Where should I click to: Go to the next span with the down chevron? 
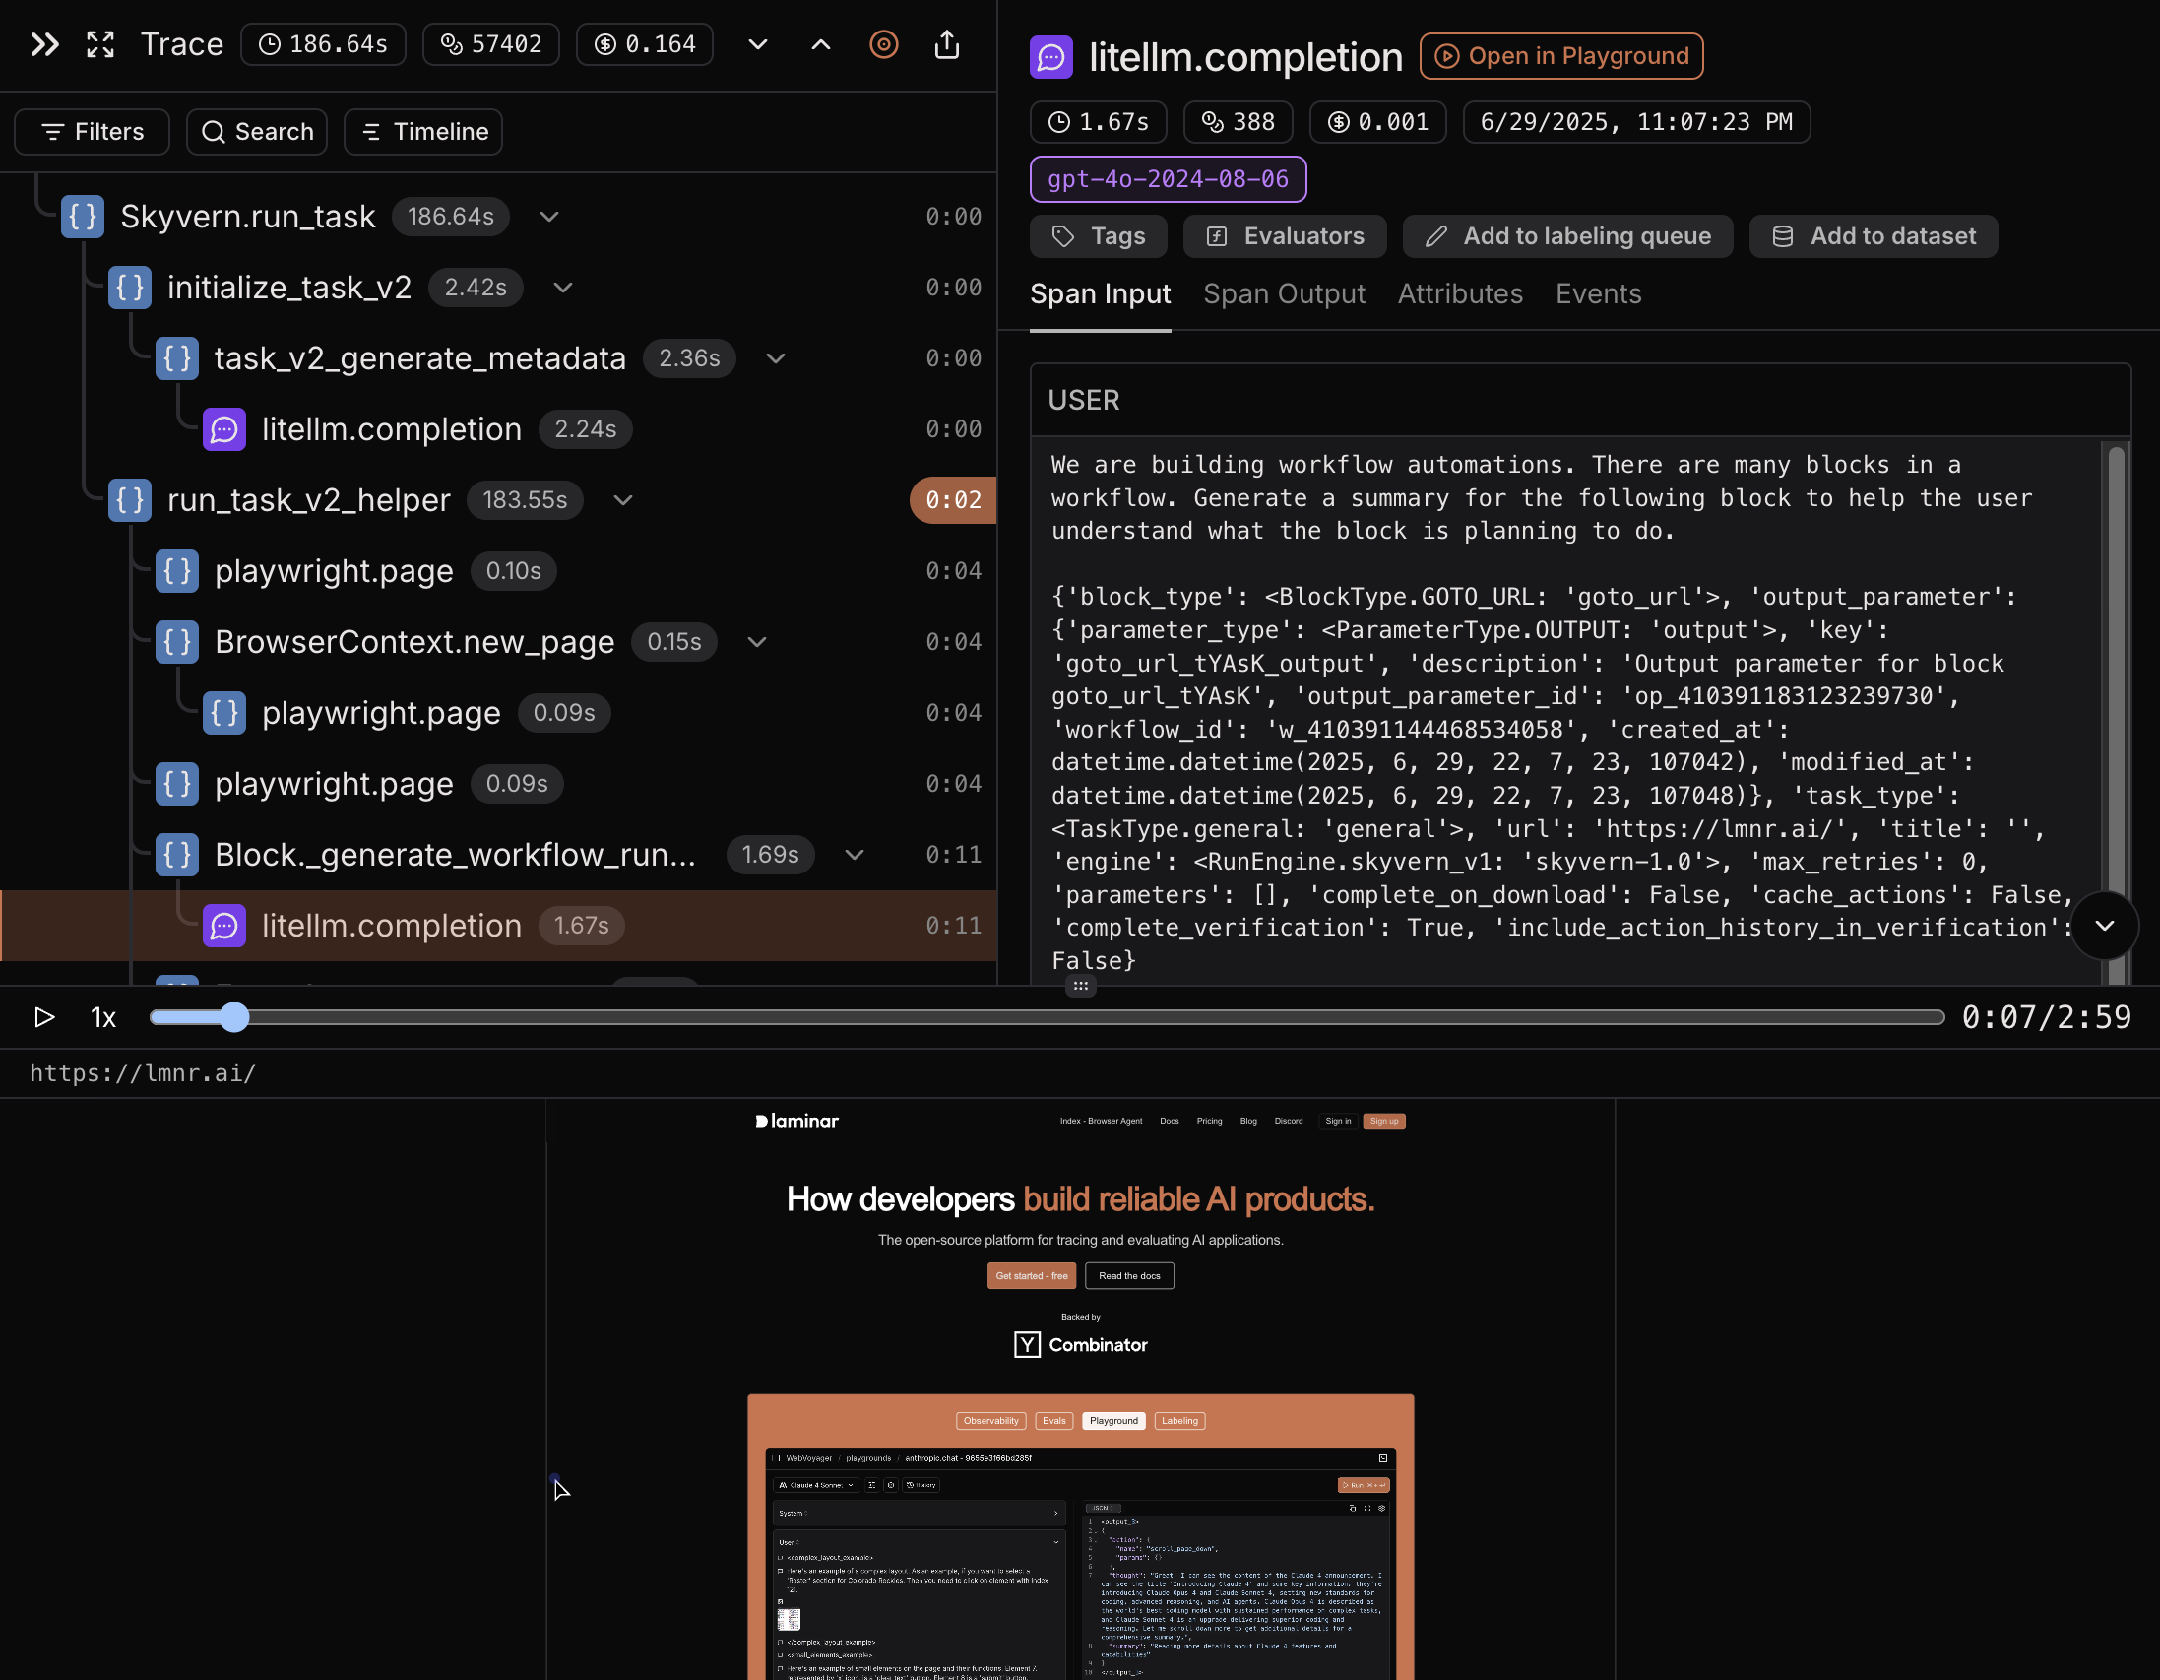pyautogui.click(x=758, y=44)
